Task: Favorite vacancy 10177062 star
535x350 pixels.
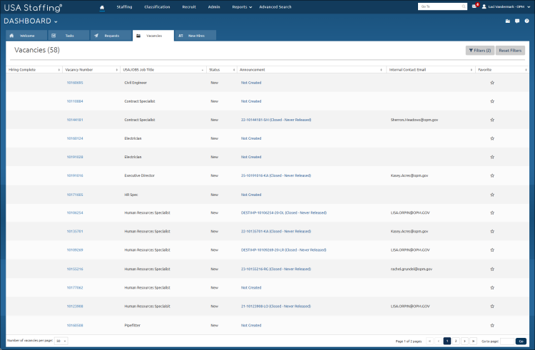Action: click(492, 288)
